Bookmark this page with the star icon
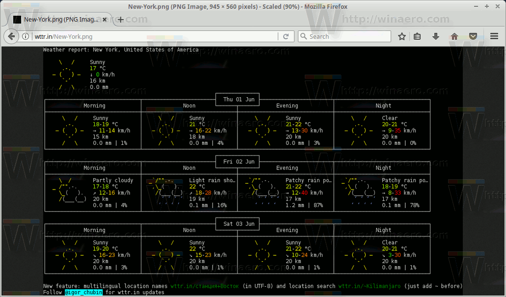 pyautogui.click(x=402, y=36)
